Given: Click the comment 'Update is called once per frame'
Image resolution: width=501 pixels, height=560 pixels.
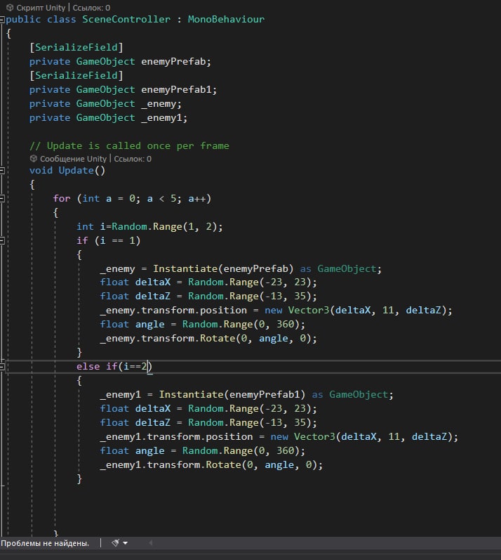Looking at the screenshot, I should click(138, 145).
